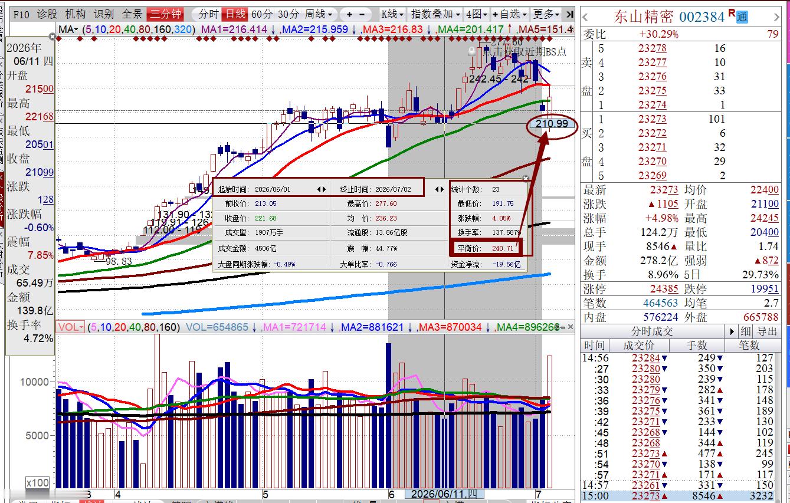This screenshot has height=503, width=790.
Task: Zoom in chart with plus button
Action: tap(350, 14)
